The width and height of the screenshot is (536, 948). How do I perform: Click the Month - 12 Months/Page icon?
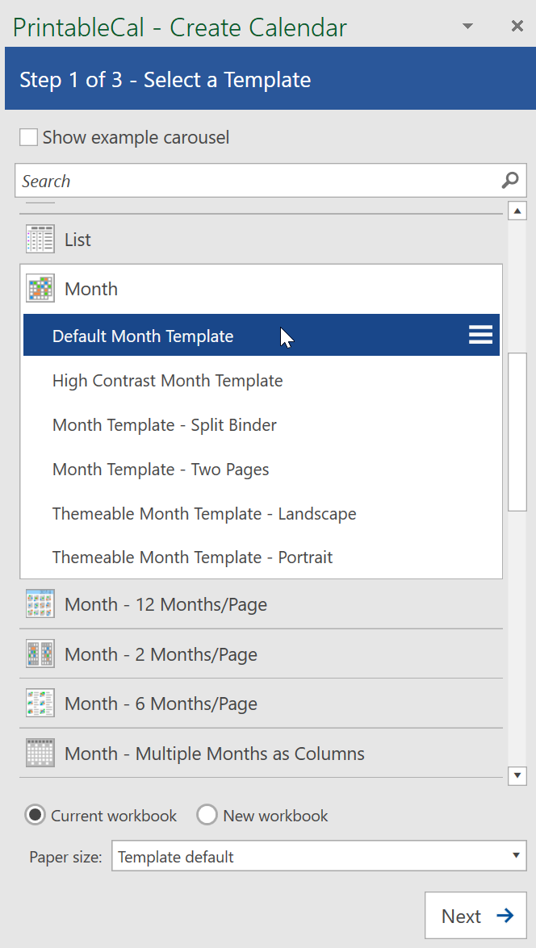click(40, 604)
